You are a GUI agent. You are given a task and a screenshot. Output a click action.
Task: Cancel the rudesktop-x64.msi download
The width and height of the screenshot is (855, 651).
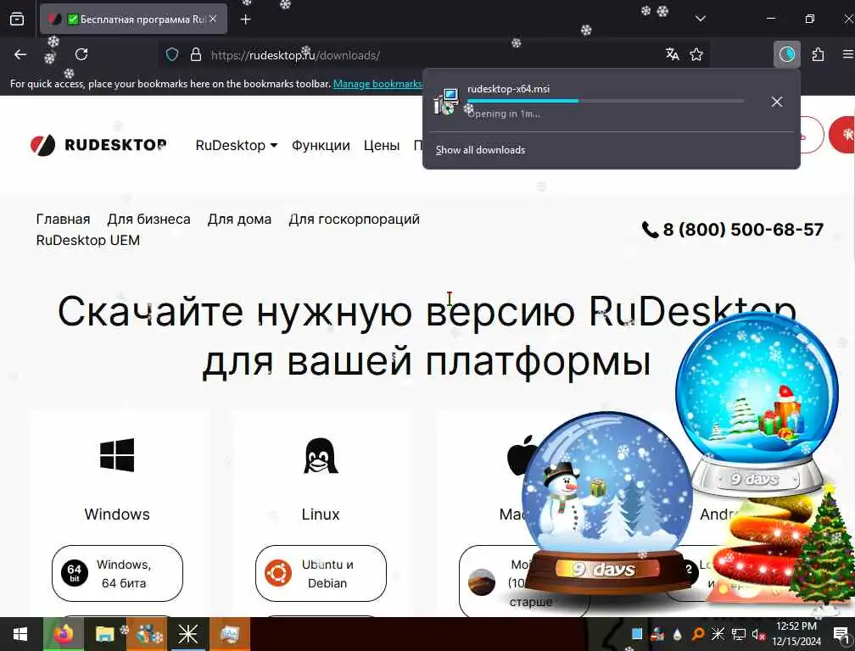coord(777,102)
